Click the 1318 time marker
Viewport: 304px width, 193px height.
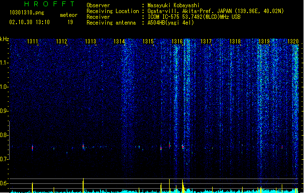[x=235, y=41]
